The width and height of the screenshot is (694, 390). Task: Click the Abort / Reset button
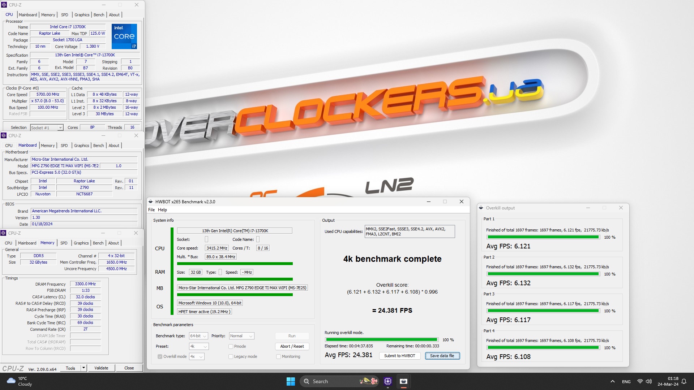click(292, 346)
